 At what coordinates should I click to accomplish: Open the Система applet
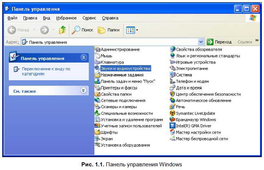tap(183, 75)
